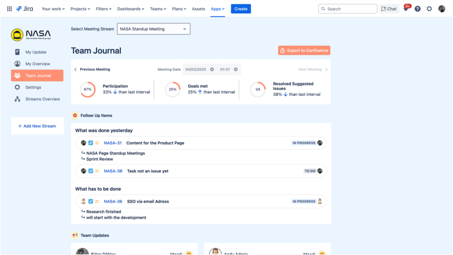Screen dimensions: 453x255
Task: Open the help question mark icon
Action: click(418, 9)
